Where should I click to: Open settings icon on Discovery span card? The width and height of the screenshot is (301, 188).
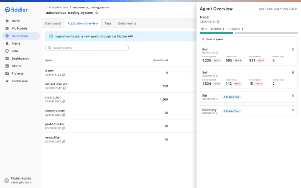(293, 110)
